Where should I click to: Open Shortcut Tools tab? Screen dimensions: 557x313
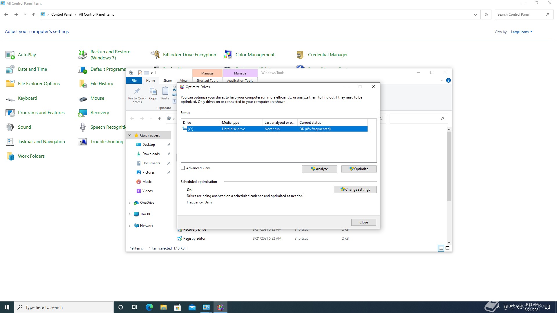point(207,81)
